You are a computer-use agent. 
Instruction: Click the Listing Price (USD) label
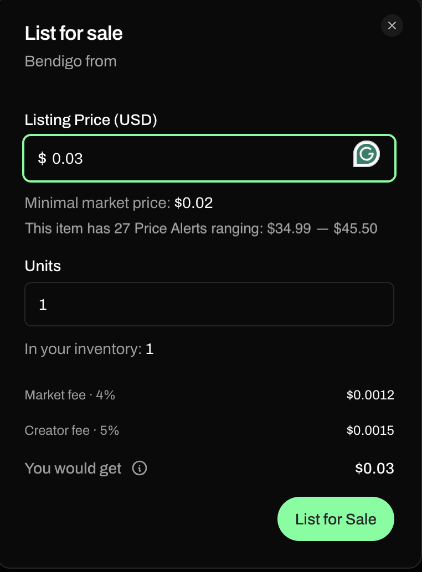point(91,120)
